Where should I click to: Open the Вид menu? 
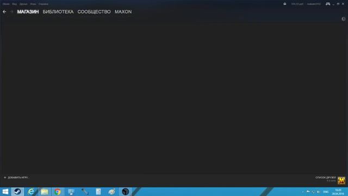[15, 4]
